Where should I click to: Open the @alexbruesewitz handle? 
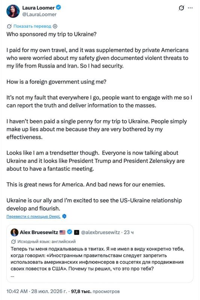point(101,232)
